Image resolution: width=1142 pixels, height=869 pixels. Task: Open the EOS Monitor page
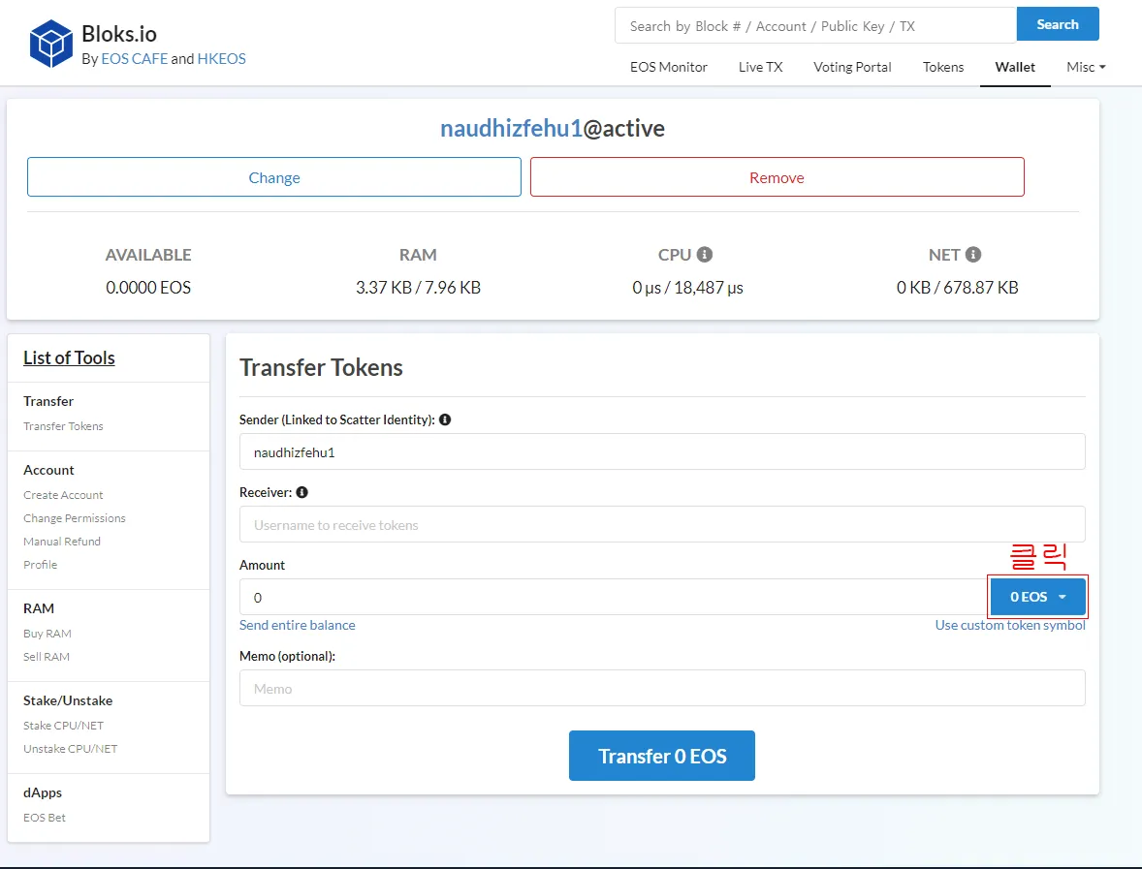(669, 67)
